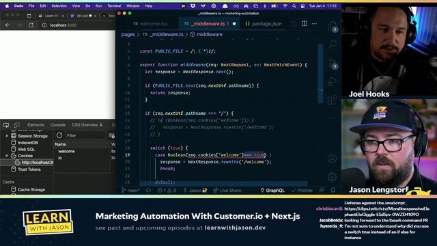Screen dimensions: 437x246
Task: Collapse the Cookies tree node
Action: pos(7,156)
